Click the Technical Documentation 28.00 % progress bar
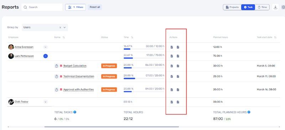 pos(144,78)
